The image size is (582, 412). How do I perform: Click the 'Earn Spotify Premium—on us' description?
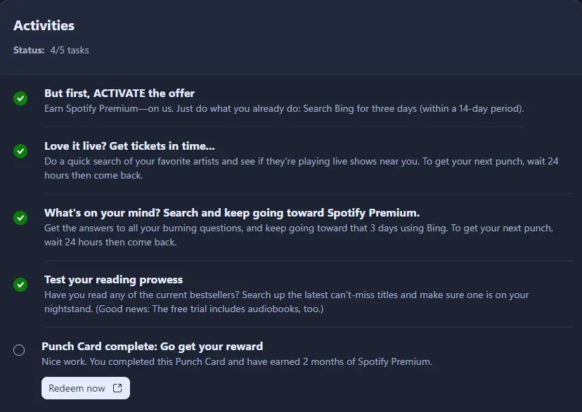pos(284,109)
